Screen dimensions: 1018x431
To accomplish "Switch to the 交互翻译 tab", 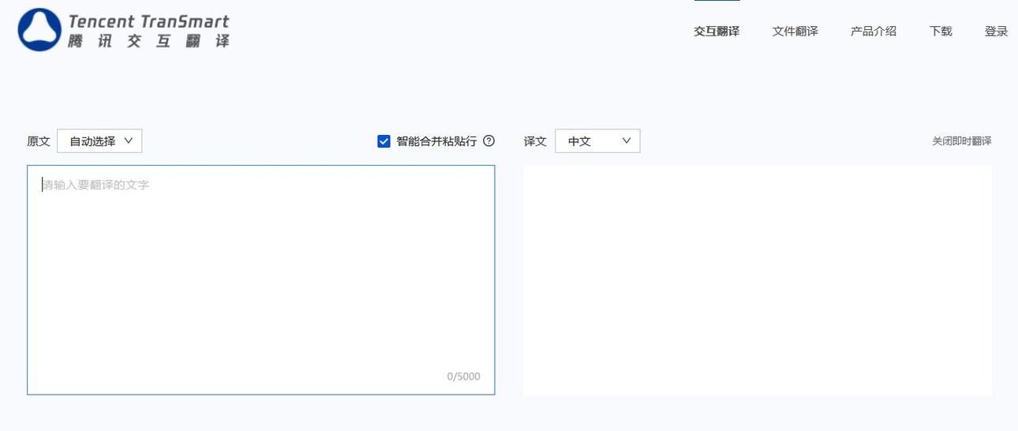I will [x=717, y=32].
